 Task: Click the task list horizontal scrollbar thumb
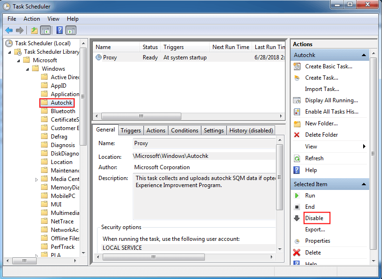(141, 116)
